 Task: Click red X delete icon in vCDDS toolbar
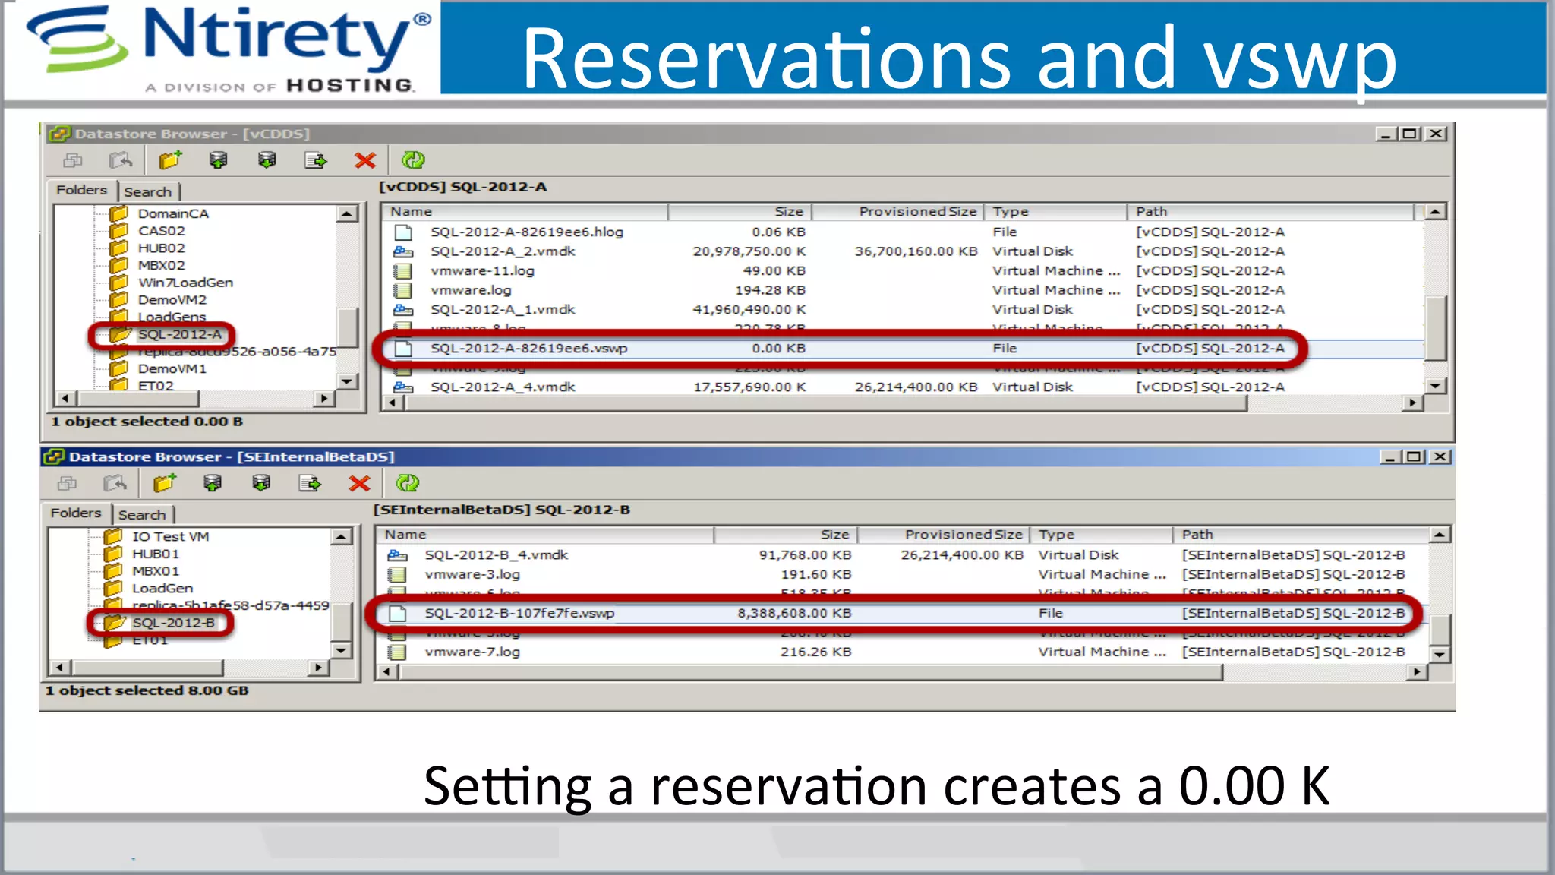point(365,160)
